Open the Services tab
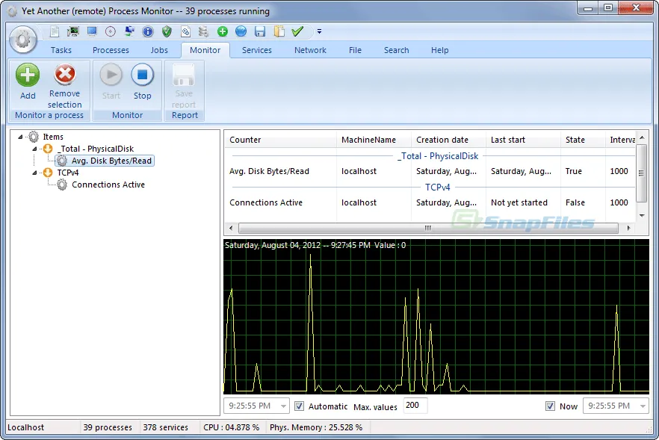 tap(257, 50)
